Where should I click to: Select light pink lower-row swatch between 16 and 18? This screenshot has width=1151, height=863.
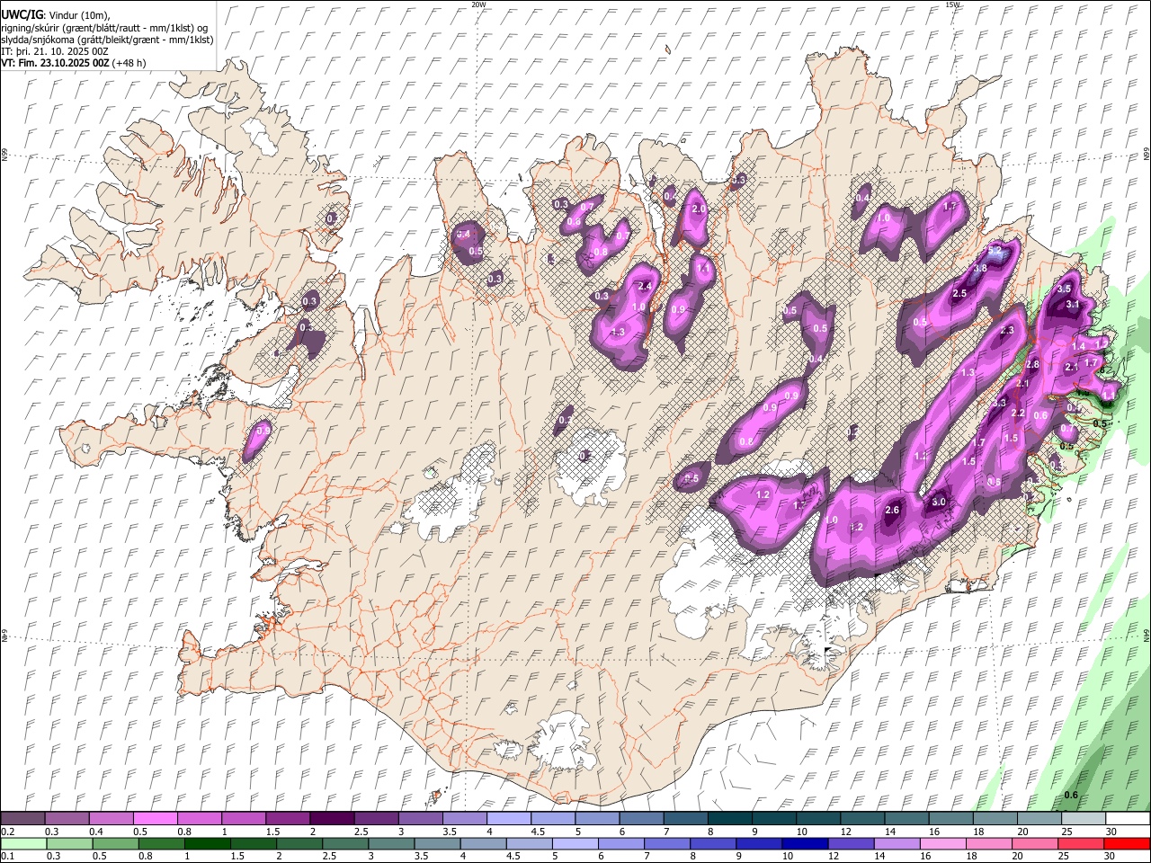pos(942,844)
